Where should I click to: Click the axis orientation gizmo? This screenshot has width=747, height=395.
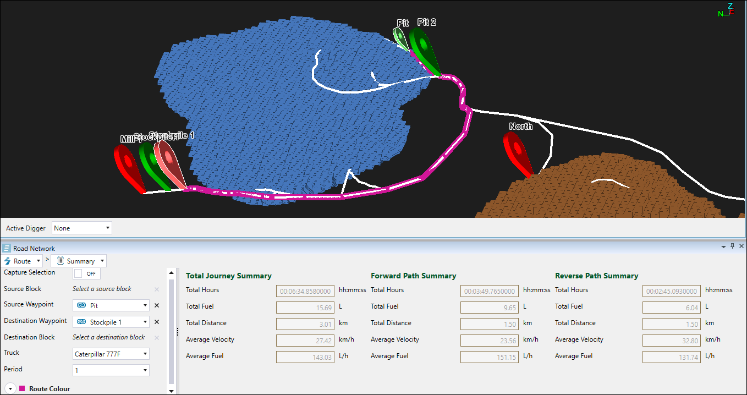coord(726,10)
